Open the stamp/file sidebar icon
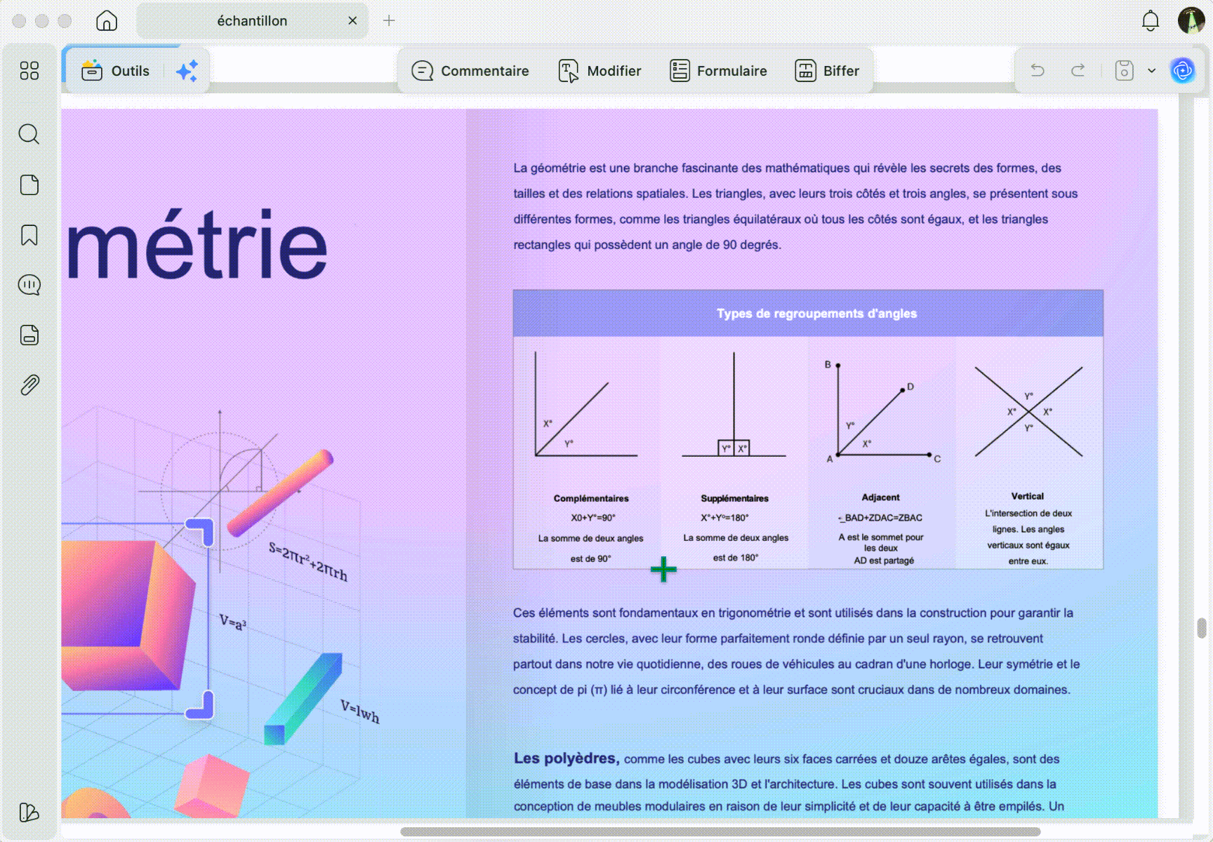The image size is (1213, 842). (x=29, y=335)
